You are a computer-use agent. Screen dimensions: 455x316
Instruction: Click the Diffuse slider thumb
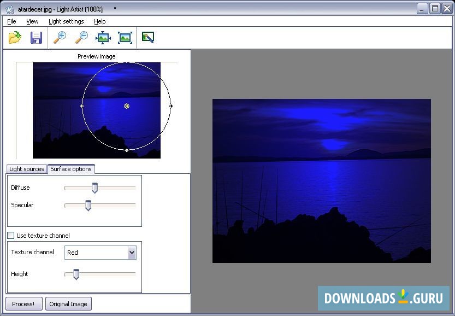pos(94,188)
